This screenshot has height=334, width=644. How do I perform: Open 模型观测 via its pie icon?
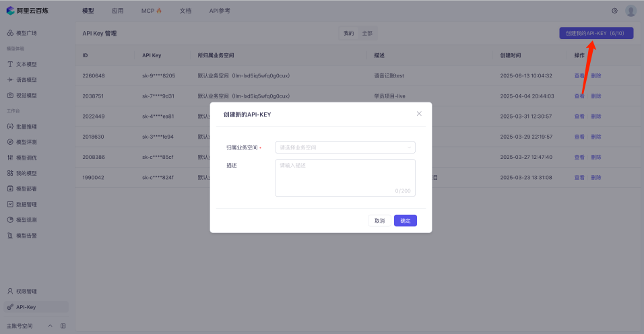(x=10, y=220)
